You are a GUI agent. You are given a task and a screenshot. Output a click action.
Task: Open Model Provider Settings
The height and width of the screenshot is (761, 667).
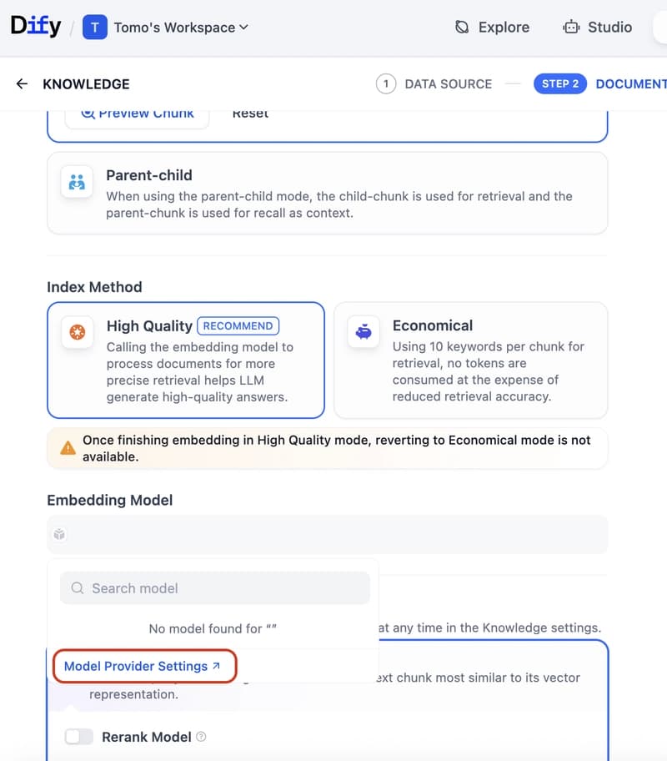tap(136, 666)
